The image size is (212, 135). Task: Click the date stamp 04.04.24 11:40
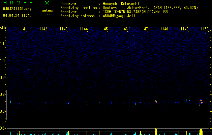point(17,16)
